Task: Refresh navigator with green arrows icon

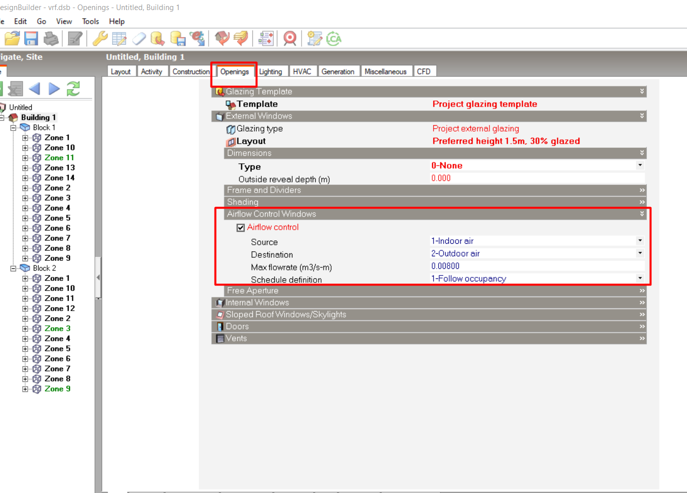Action: [73, 89]
